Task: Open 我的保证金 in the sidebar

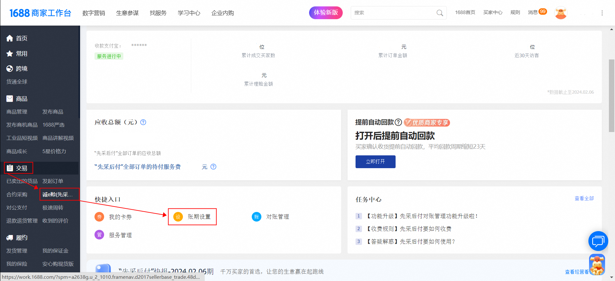Action: coord(55,251)
